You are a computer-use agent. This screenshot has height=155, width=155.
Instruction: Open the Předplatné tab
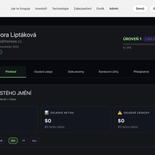(x=141, y=72)
